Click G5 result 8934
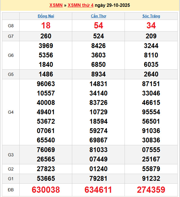 click(98, 74)
